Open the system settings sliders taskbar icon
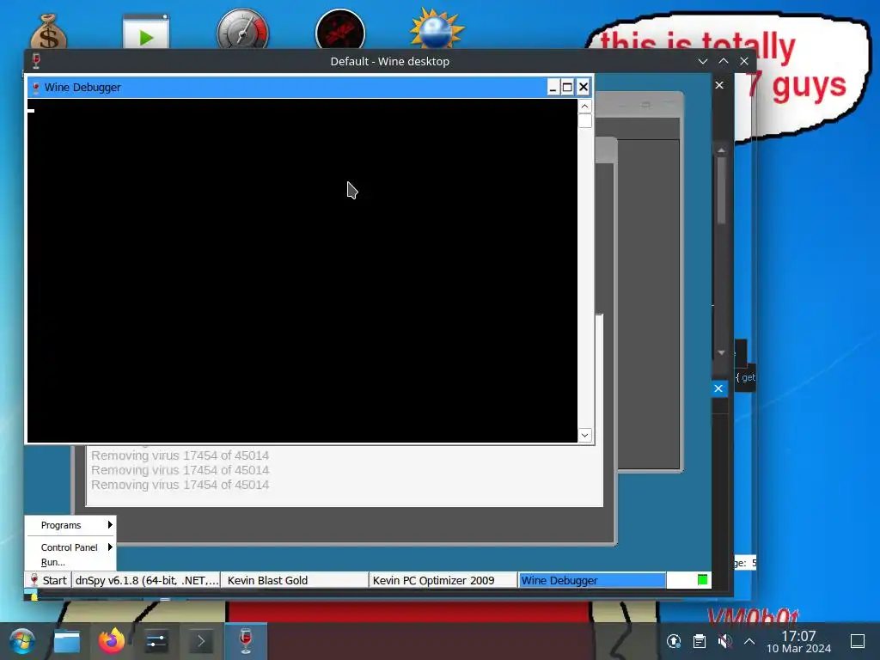The height and width of the screenshot is (660, 880). click(156, 641)
